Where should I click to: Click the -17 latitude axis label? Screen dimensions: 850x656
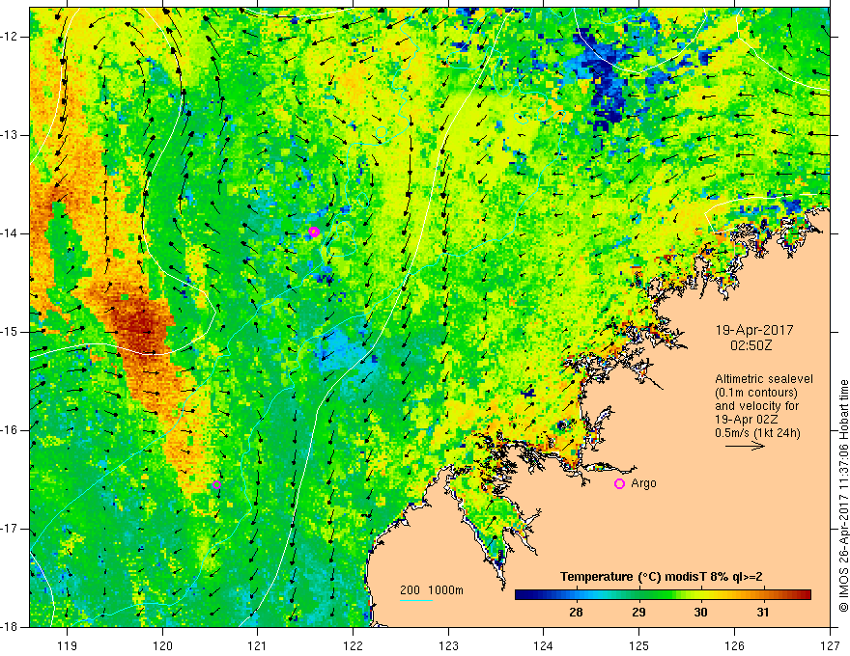point(11,529)
